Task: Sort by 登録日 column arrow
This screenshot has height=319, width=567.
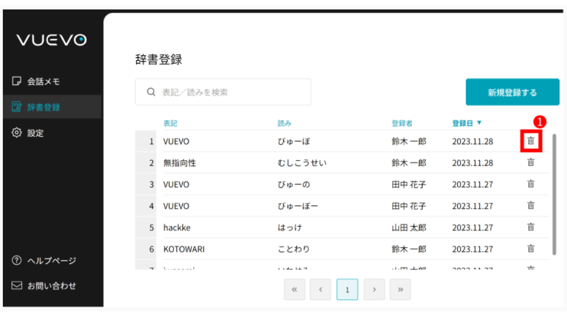Action: pos(479,123)
